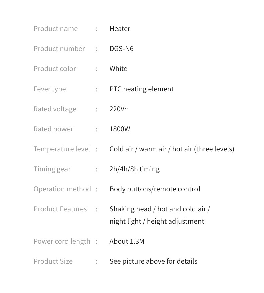This screenshot has height=293, width=264.
Task: Select the '220V~' voltage value
Action: point(119,109)
